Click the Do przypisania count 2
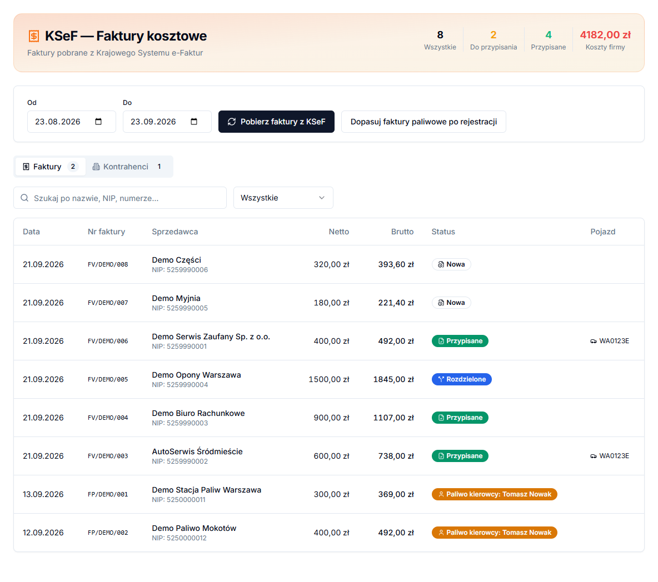This screenshot has width=658, height=582. (x=493, y=35)
